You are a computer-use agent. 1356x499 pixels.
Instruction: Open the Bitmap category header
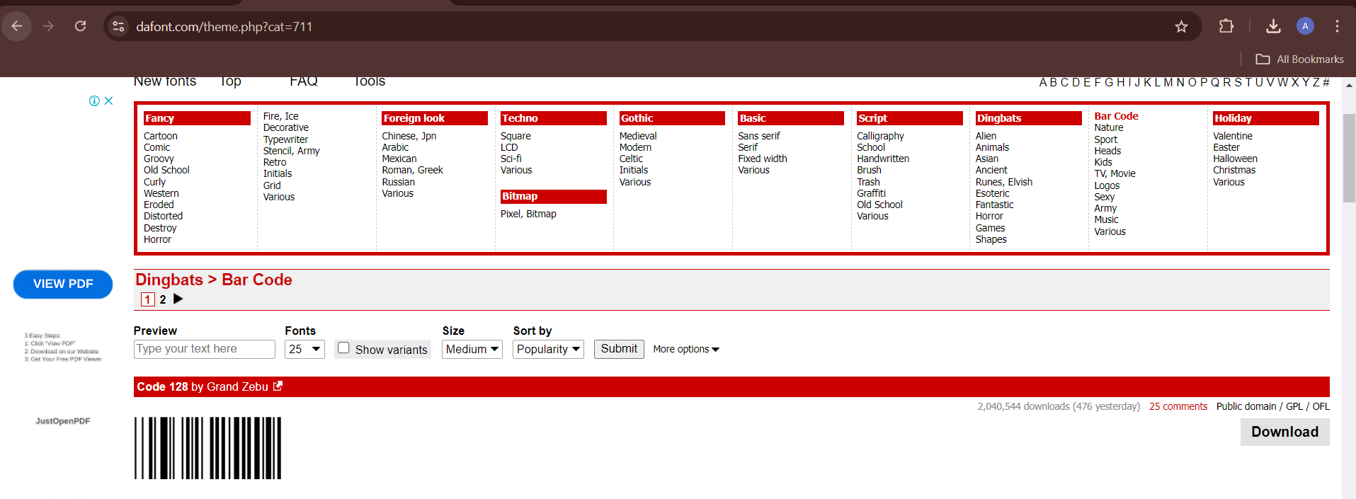[553, 196]
